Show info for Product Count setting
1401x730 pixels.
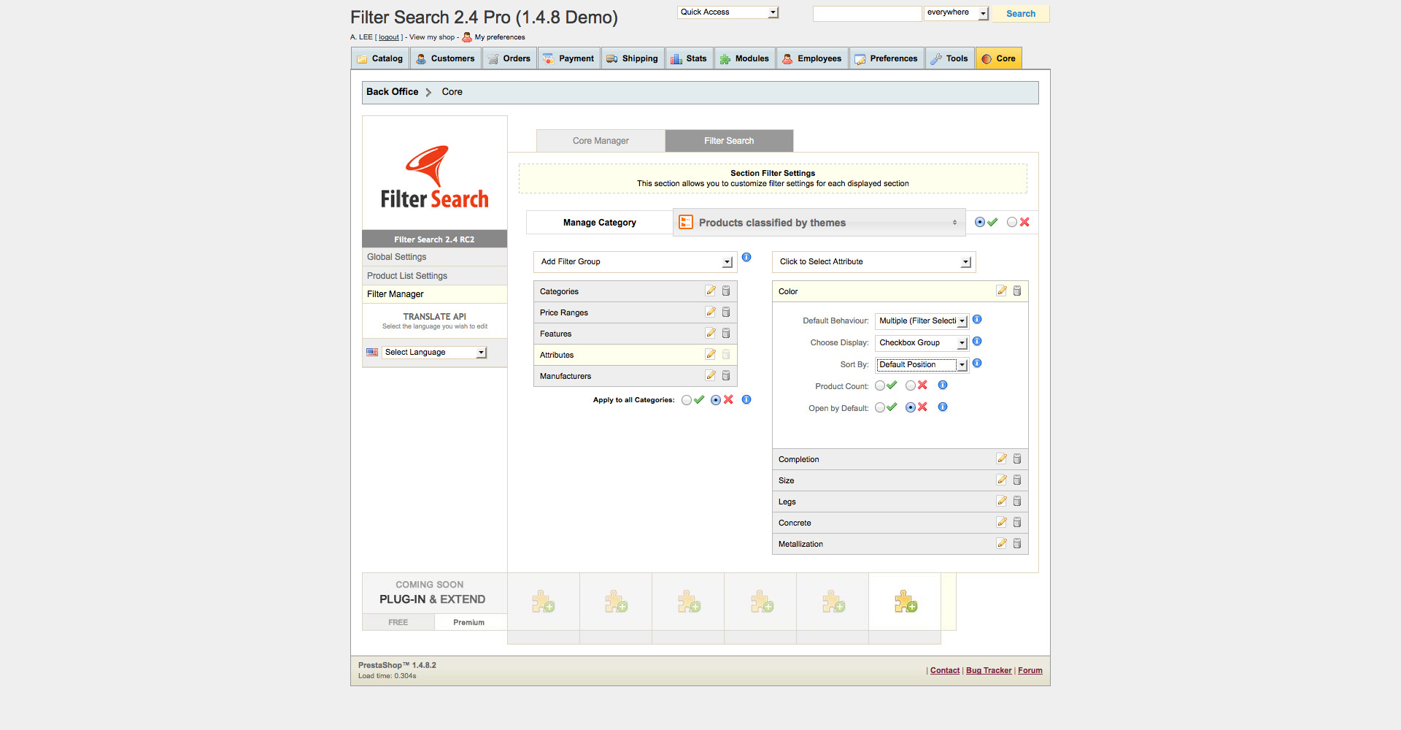pyautogui.click(x=943, y=385)
